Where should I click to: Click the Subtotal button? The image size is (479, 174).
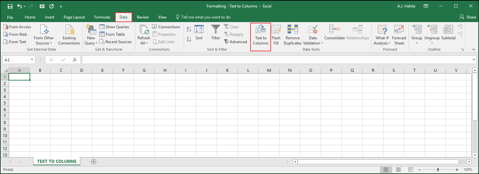coord(448,33)
